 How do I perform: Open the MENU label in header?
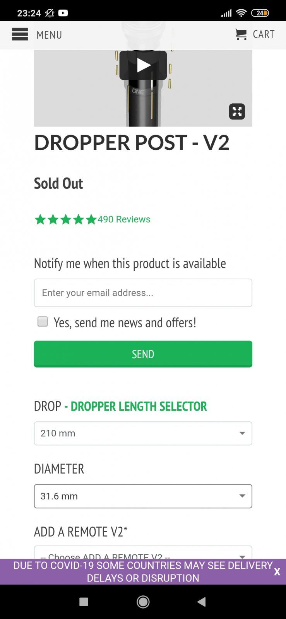pyautogui.click(x=49, y=35)
